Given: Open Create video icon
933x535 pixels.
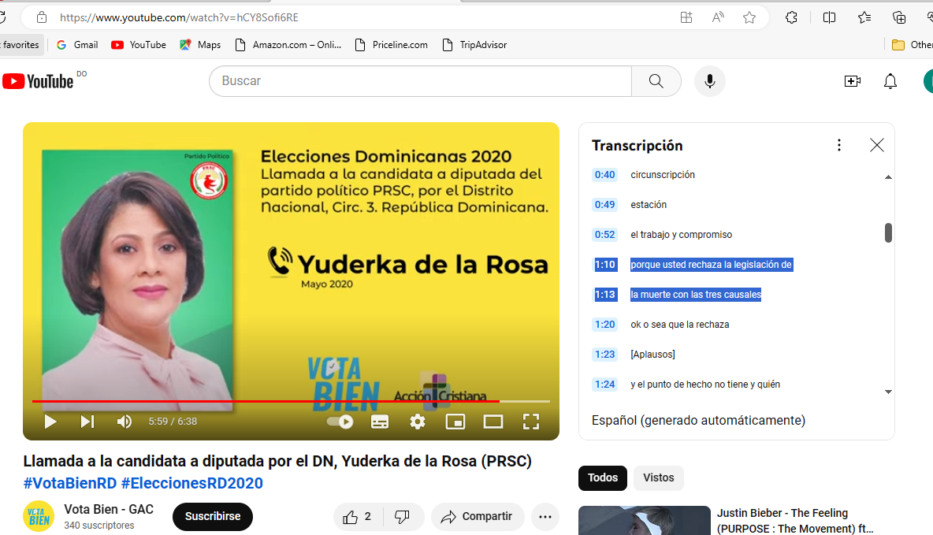Looking at the screenshot, I should [853, 81].
